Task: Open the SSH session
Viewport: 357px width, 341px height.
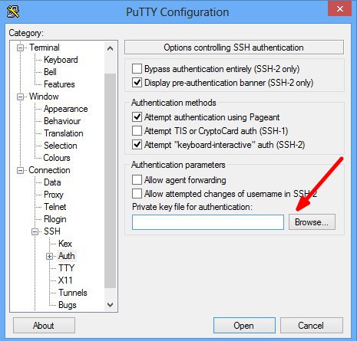Action: pos(244,326)
